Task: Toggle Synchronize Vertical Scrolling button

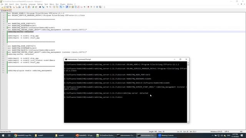Action: pos(54,7)
